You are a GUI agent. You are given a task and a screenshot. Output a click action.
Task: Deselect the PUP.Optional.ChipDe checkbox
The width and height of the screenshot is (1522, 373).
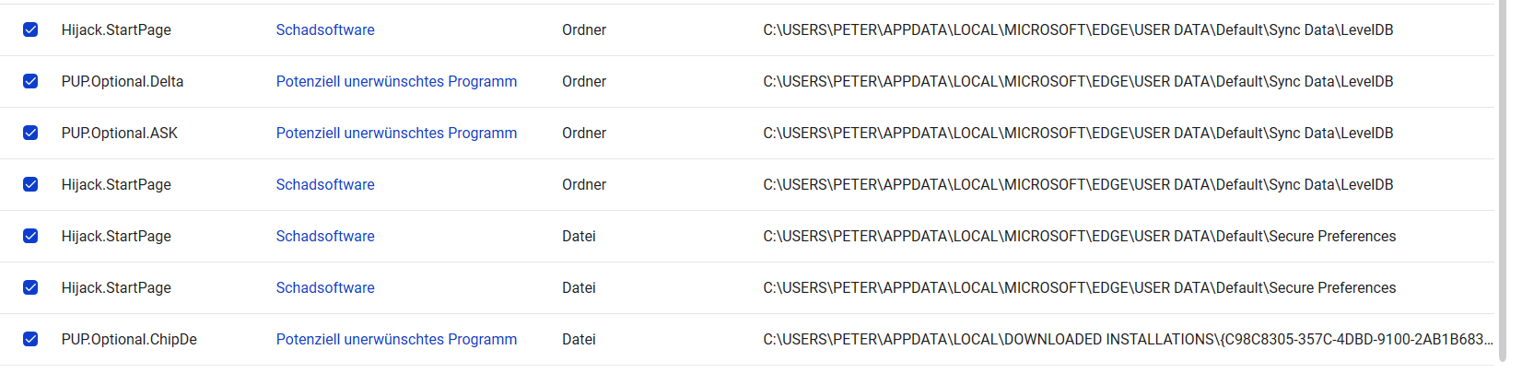(30, 339)
